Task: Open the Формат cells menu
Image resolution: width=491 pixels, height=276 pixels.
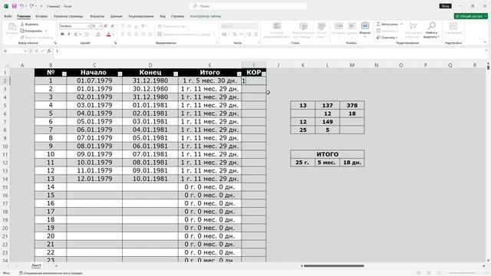Action: [x=365, y=29]
